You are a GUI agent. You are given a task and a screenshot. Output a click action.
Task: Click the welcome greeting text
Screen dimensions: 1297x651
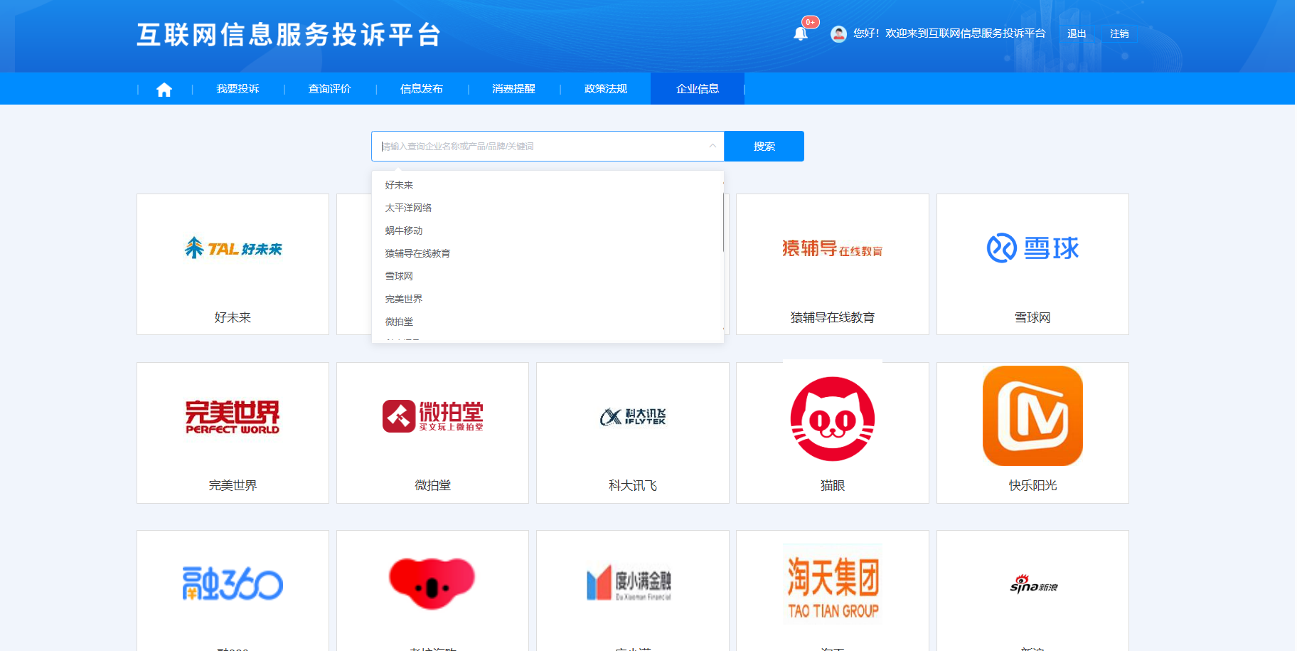[949, 33]
